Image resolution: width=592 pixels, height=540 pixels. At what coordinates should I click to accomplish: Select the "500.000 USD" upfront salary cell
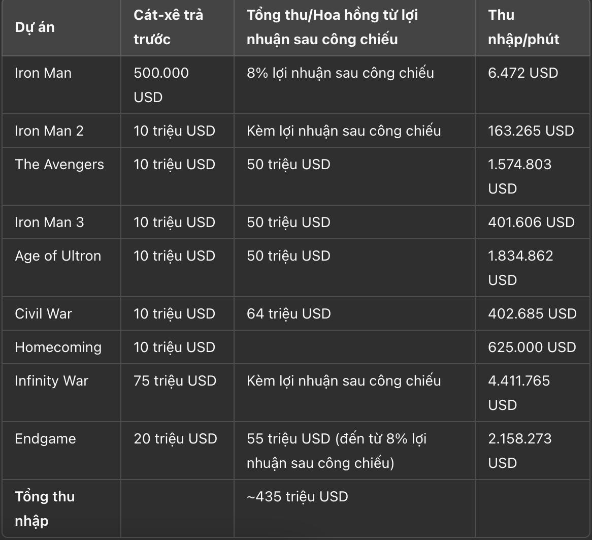[161, 85]
